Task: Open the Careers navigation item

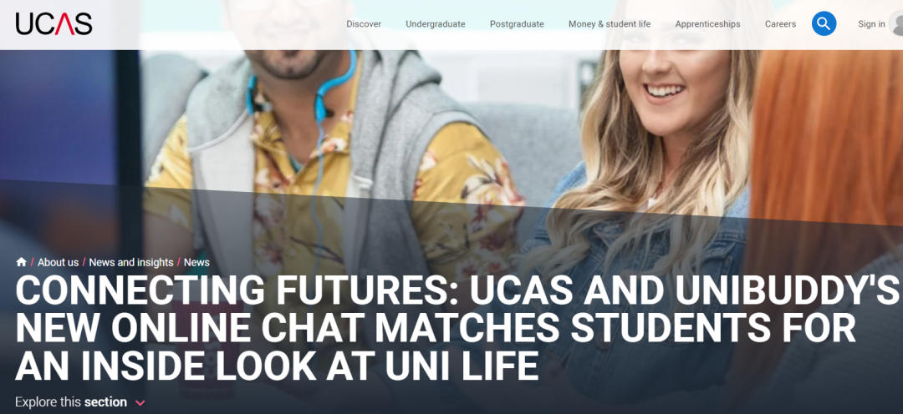Action: click(780, 24)
